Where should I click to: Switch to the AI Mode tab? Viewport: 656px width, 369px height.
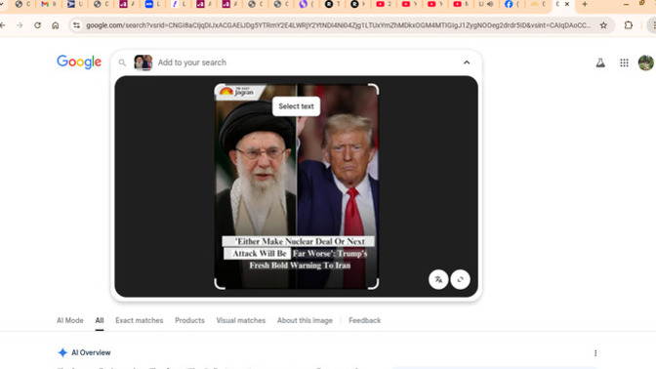pos(70,320)
